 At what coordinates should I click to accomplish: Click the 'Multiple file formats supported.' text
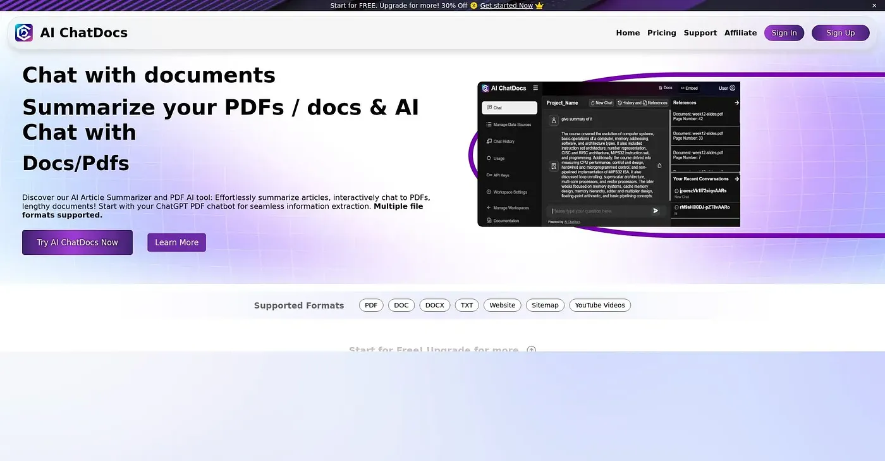223,211
